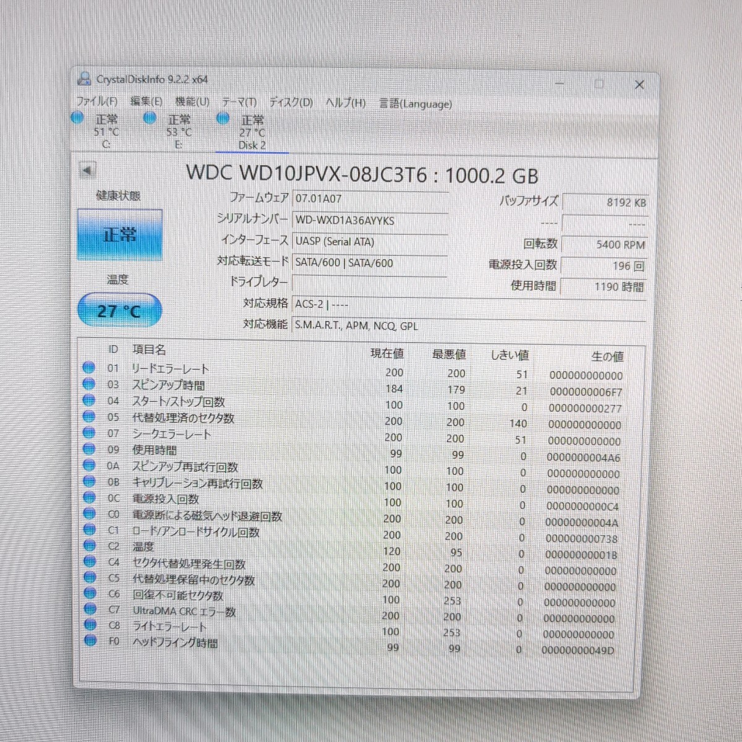Click the blue 正常 health status button
The image size is (742, 742).
[119, 234]
